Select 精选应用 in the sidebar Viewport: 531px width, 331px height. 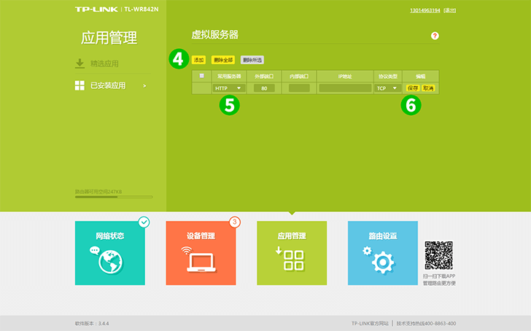pyautogui.click(x=104, y=63)
